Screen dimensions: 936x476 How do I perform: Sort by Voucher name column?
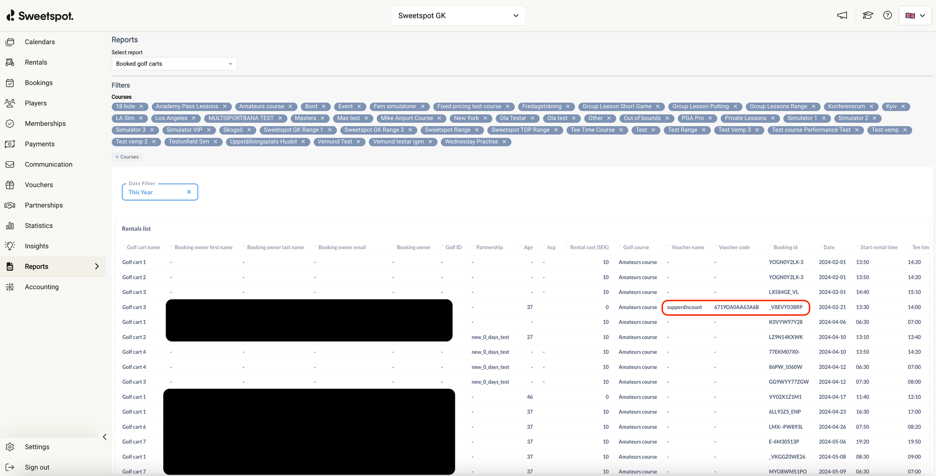[687, 247]
